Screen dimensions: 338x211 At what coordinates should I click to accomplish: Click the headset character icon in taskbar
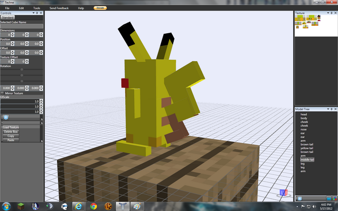(64, 206)
